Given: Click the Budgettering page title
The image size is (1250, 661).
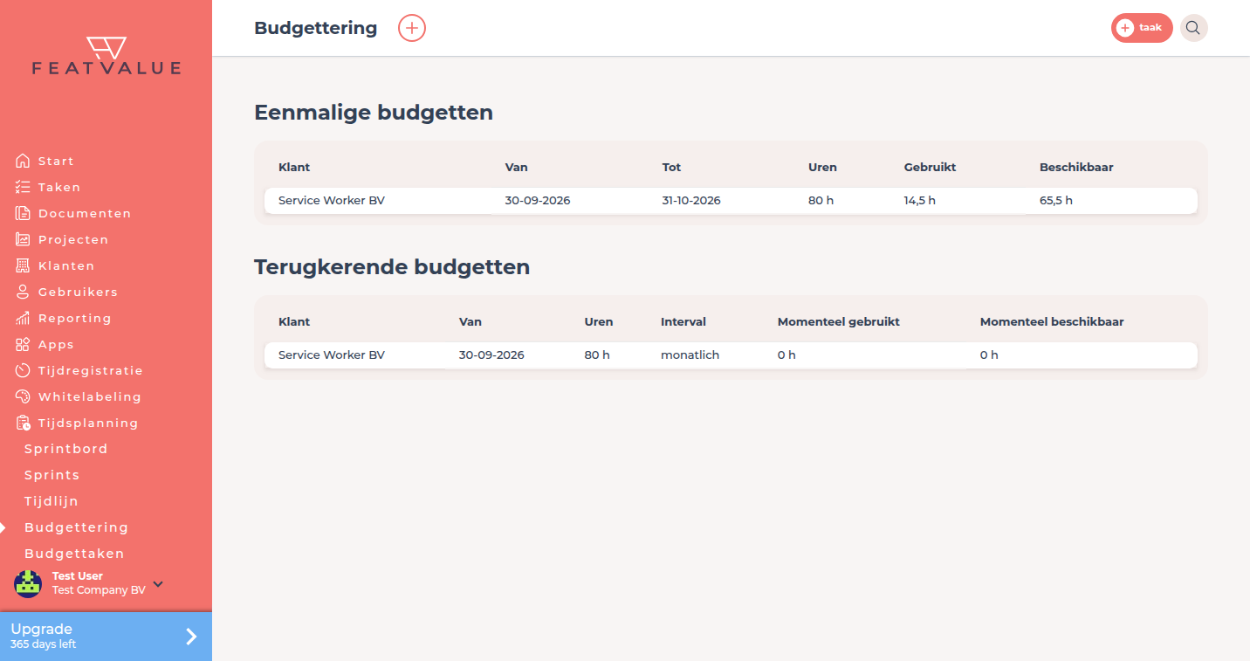Looking at the screenshot, I should click(x=316, y=28).
